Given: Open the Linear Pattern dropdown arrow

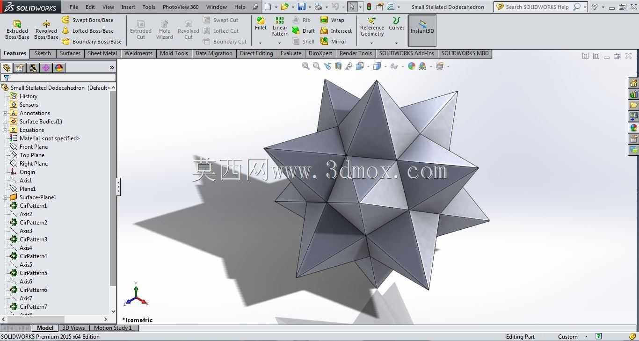Looking at the screenshot, I should 280,43.
